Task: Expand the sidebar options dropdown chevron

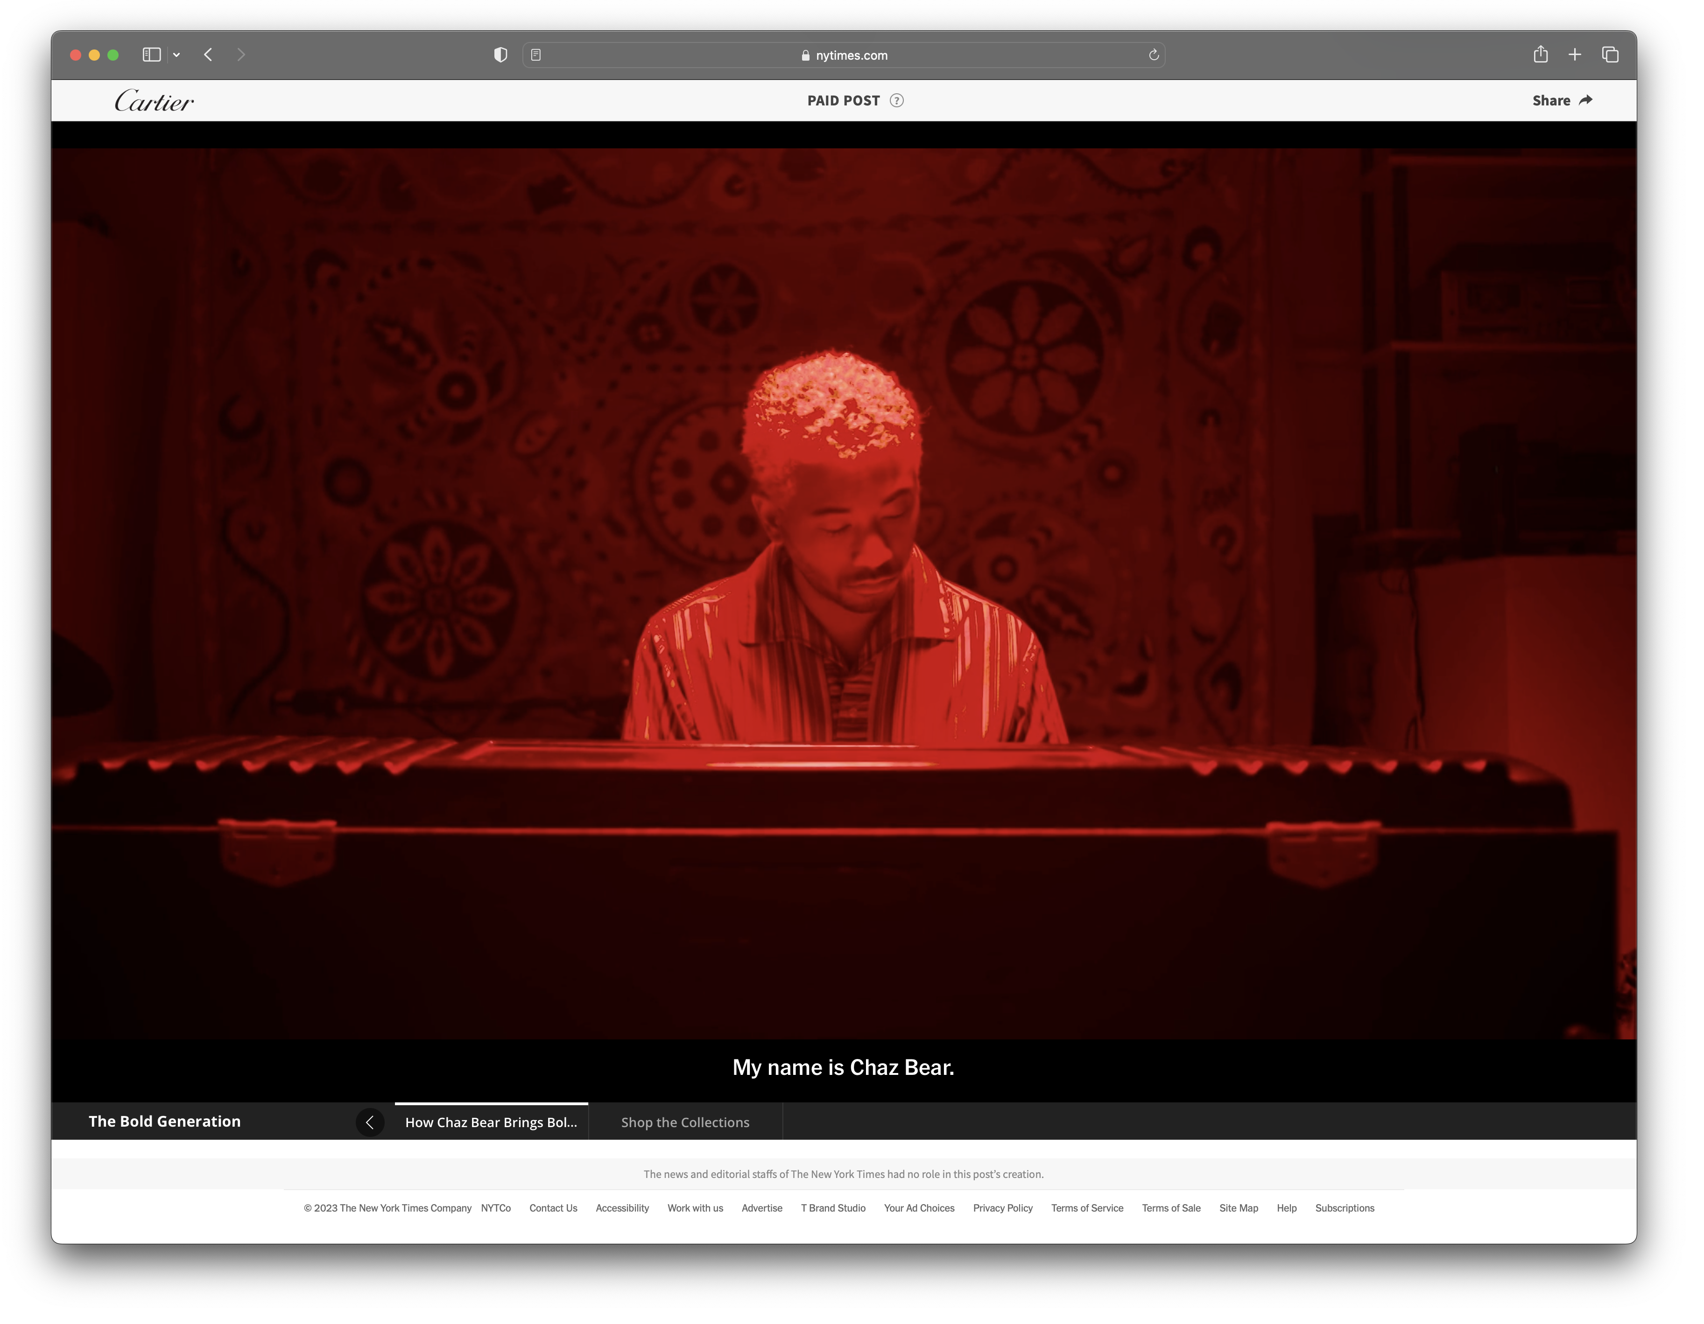Action: (177, 55)
